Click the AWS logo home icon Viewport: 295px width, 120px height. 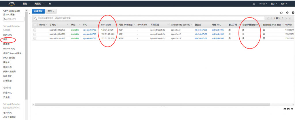tap(11, 4)
